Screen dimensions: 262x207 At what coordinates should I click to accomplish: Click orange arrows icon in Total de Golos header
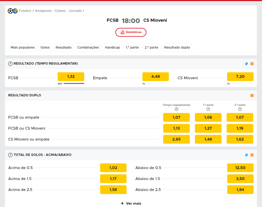click(x=252, y=155)
